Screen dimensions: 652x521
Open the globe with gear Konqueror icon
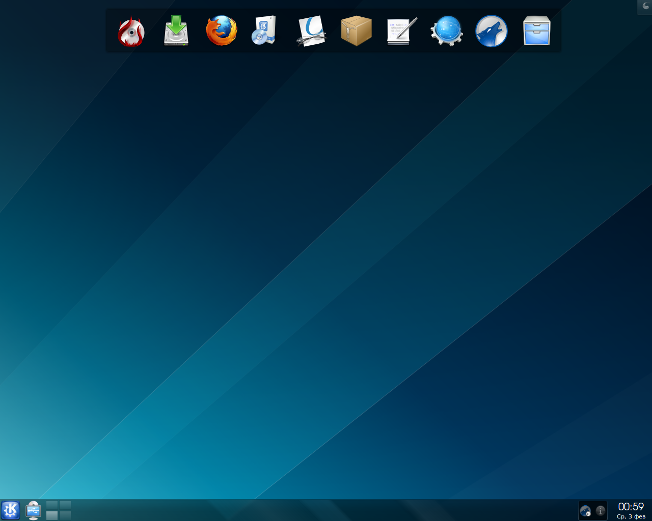tap(447, 31)
